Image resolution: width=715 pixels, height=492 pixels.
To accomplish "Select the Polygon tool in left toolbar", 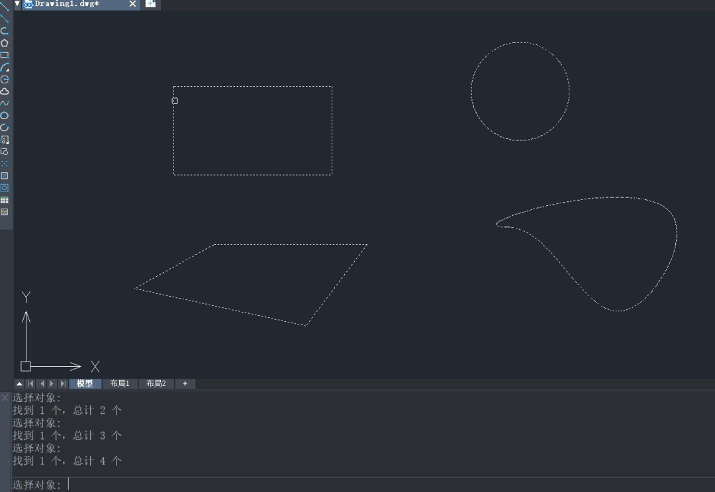I will coord(5,43).
